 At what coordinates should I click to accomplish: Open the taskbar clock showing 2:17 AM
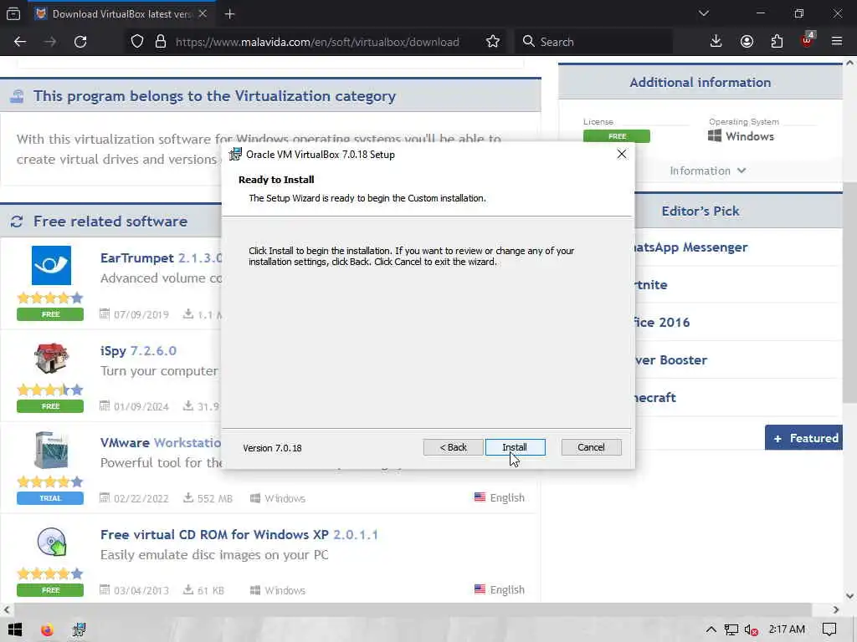pyautogui.click(x=787, y=629)
